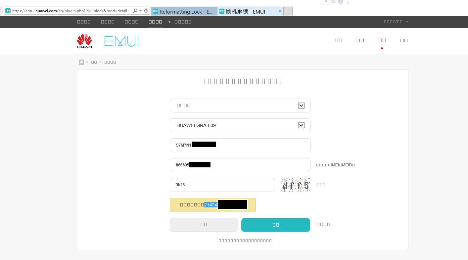Refresh the captcha image showing dff5
Screen dimensions: 468x260
coord(295,185)
